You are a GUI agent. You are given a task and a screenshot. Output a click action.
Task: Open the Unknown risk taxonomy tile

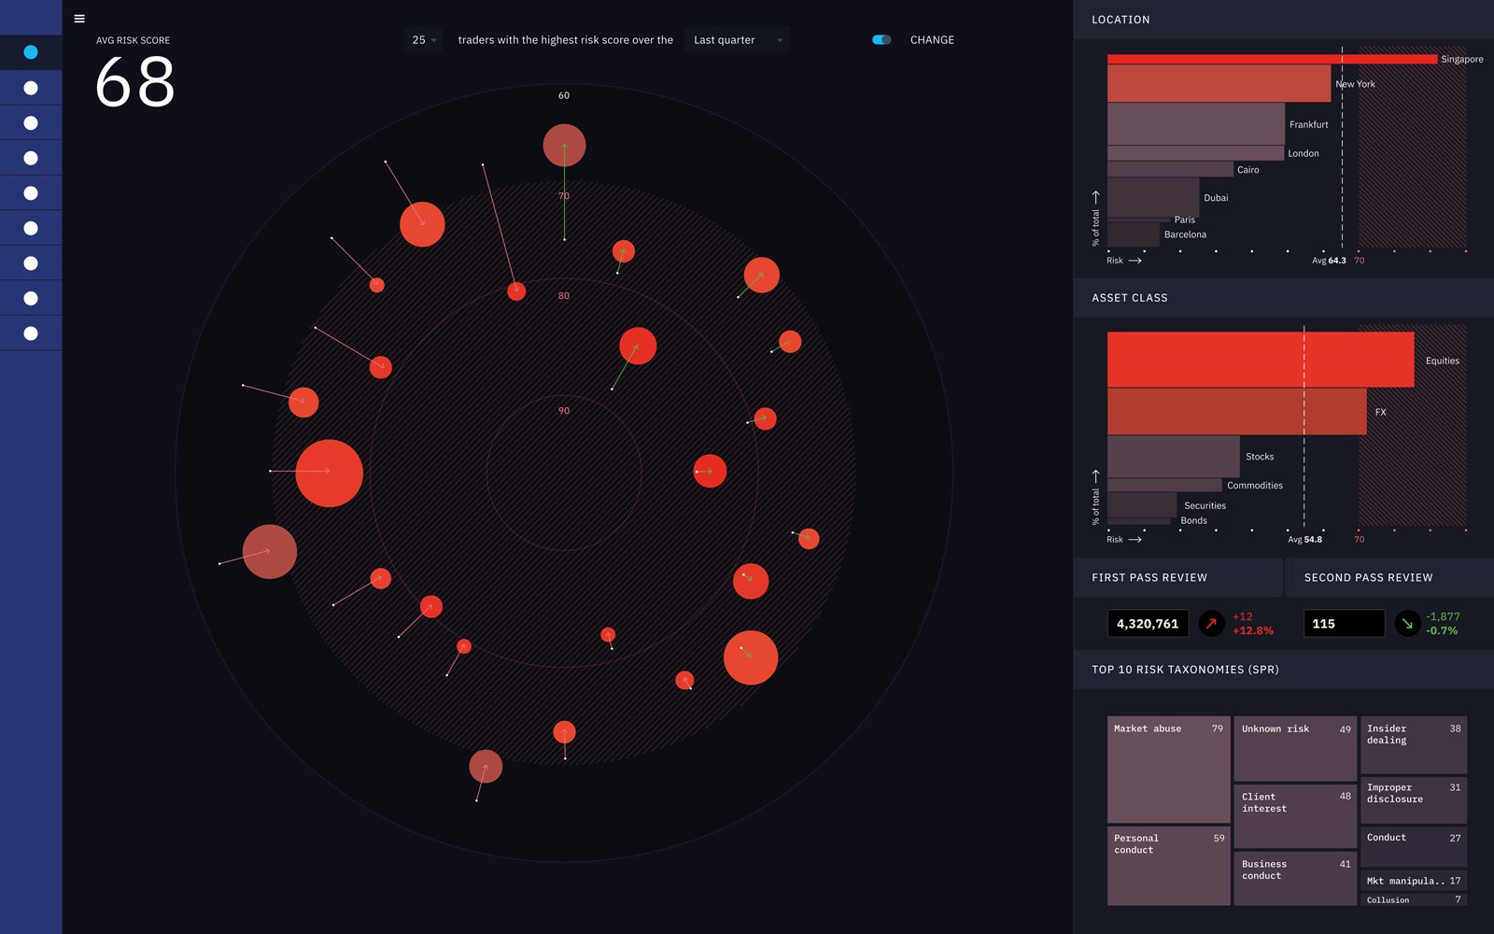click(x=1294, y=748)
